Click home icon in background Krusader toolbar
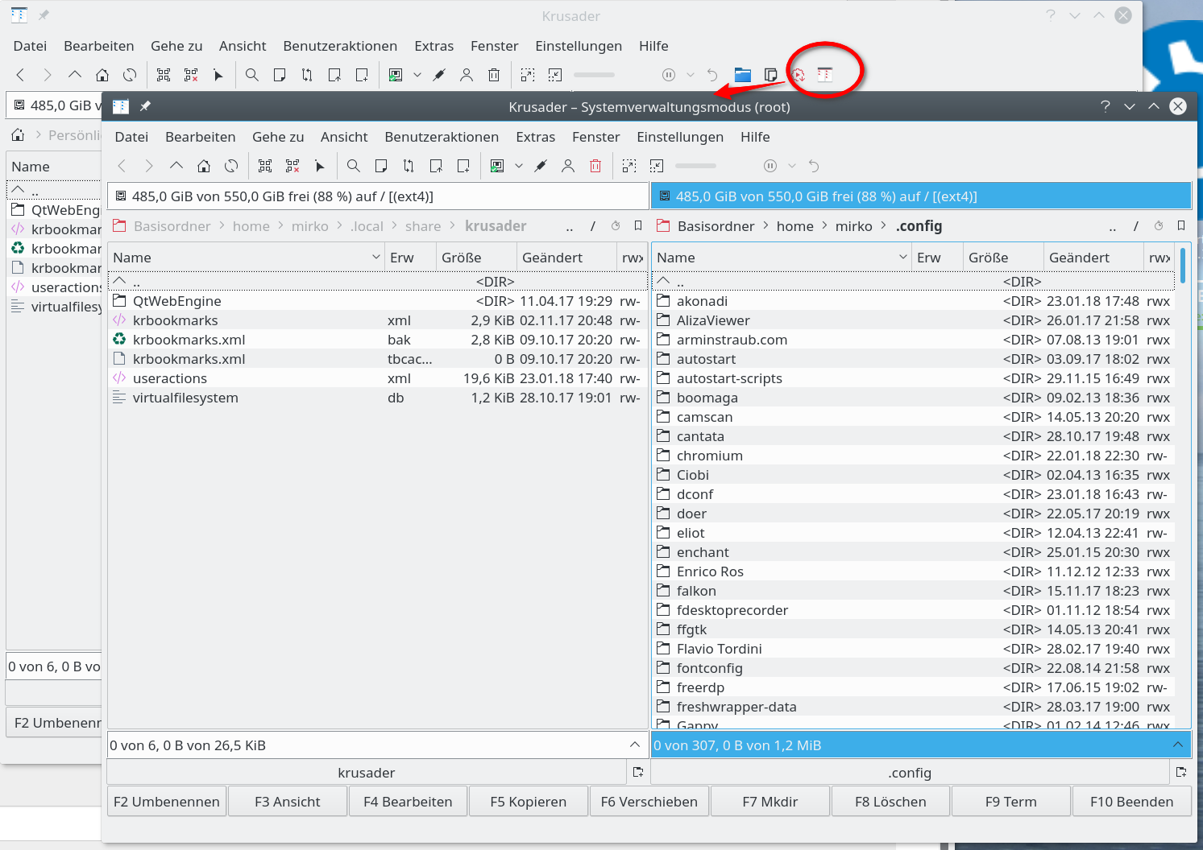1203x850 pixels. (x=102, y=75)
